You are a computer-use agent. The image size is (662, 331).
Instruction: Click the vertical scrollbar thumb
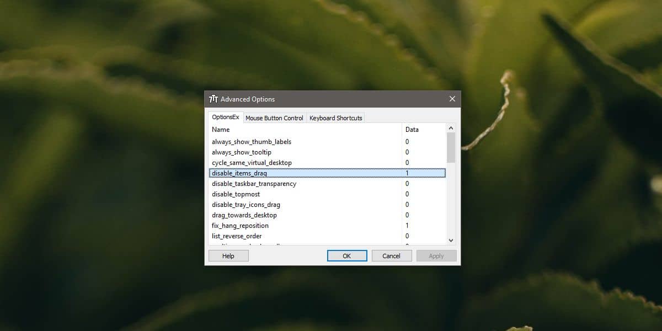(x=451, y=147)
